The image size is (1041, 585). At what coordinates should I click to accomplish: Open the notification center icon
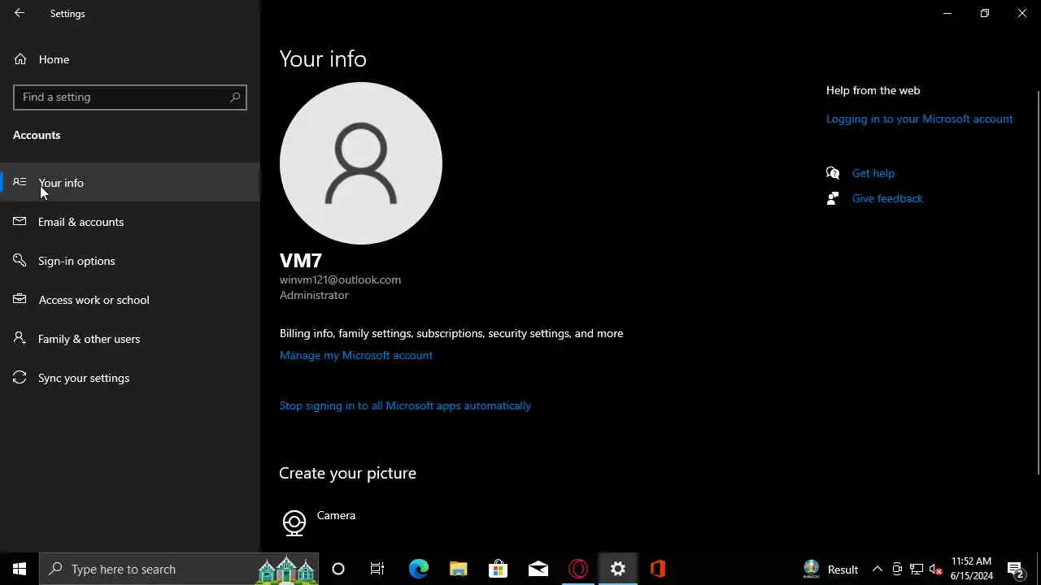[1017, 569]
